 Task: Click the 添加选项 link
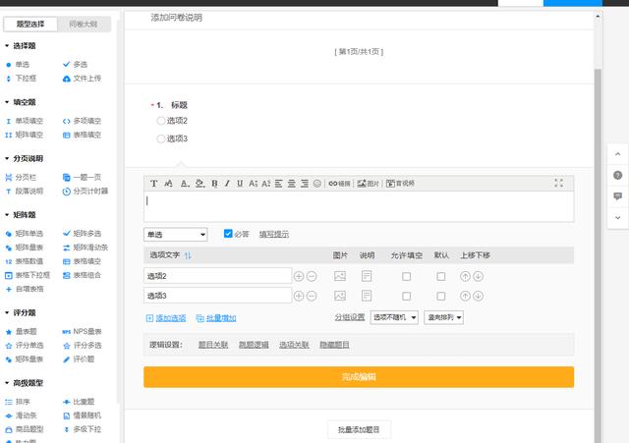pyautogui.click(x=166, y=318)
